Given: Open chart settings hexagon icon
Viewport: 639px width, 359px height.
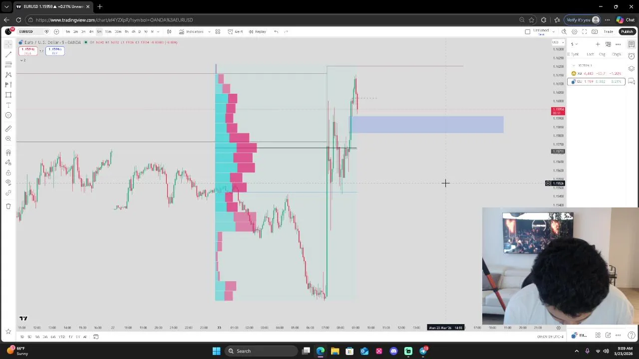Looking at the screenshot, I should pyautogui.click(x=574, y=31).
